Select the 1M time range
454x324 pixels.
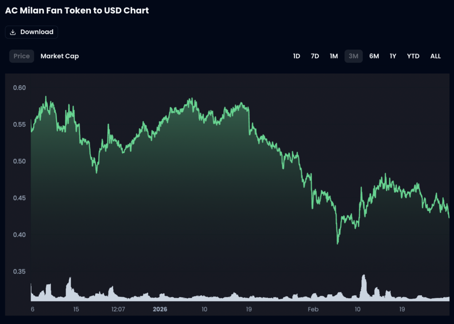[334, 56]
